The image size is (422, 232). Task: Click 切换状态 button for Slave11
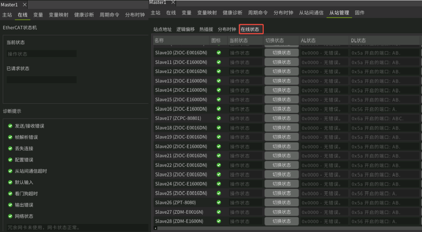(x=281, y=62)
